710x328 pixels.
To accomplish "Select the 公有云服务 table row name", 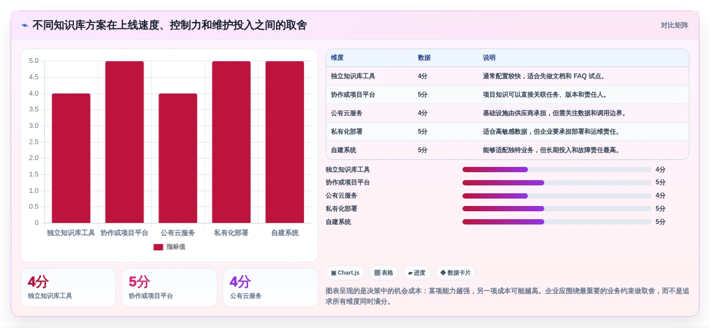I will point(347,113).
